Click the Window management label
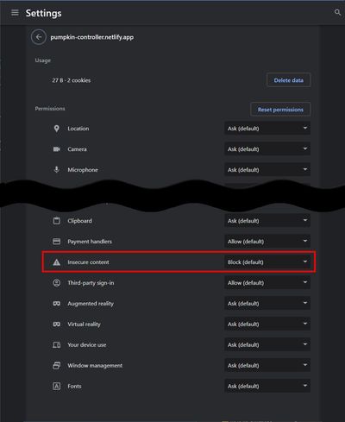The width and height of the screenshot is (345, 422). pyautogui.click(x=95, y=365)
